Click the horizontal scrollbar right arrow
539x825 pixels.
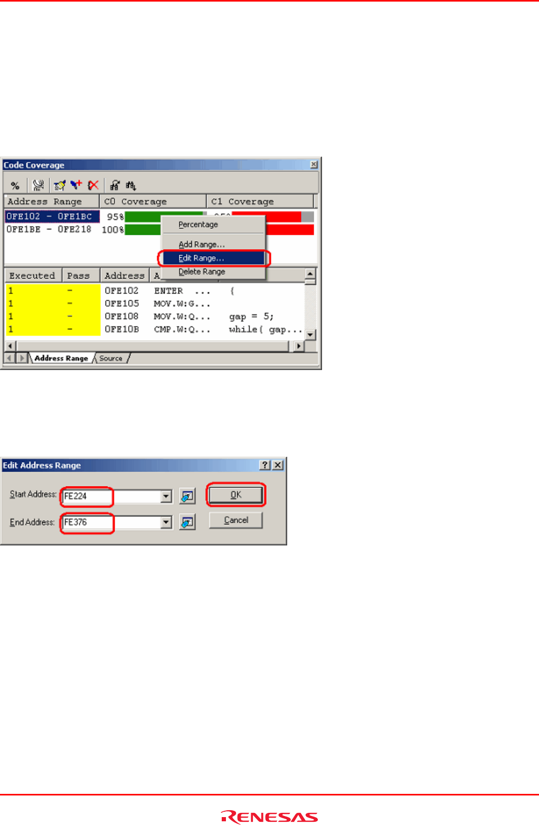[299, 346]
